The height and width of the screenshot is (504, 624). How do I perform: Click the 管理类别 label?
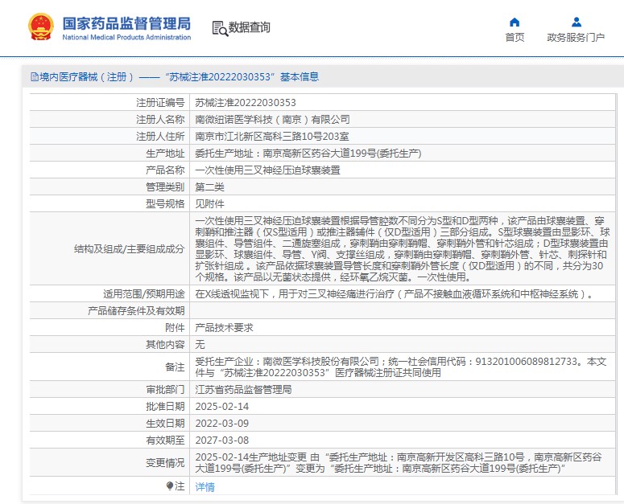165,187
